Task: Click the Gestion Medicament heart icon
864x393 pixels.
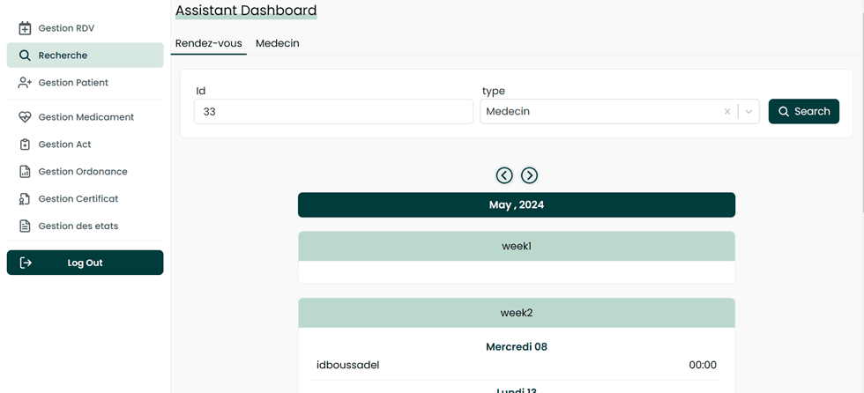Action: tap(25, 117)
